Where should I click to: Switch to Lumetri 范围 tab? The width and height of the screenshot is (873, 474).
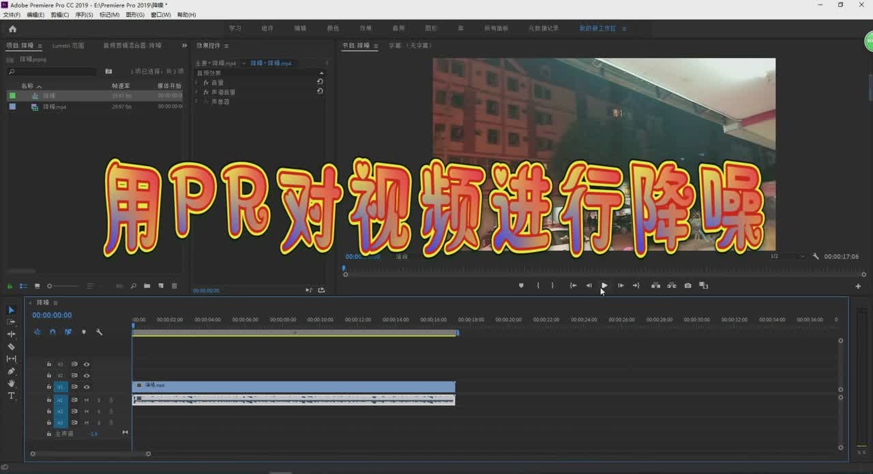[x=68, y=46]
